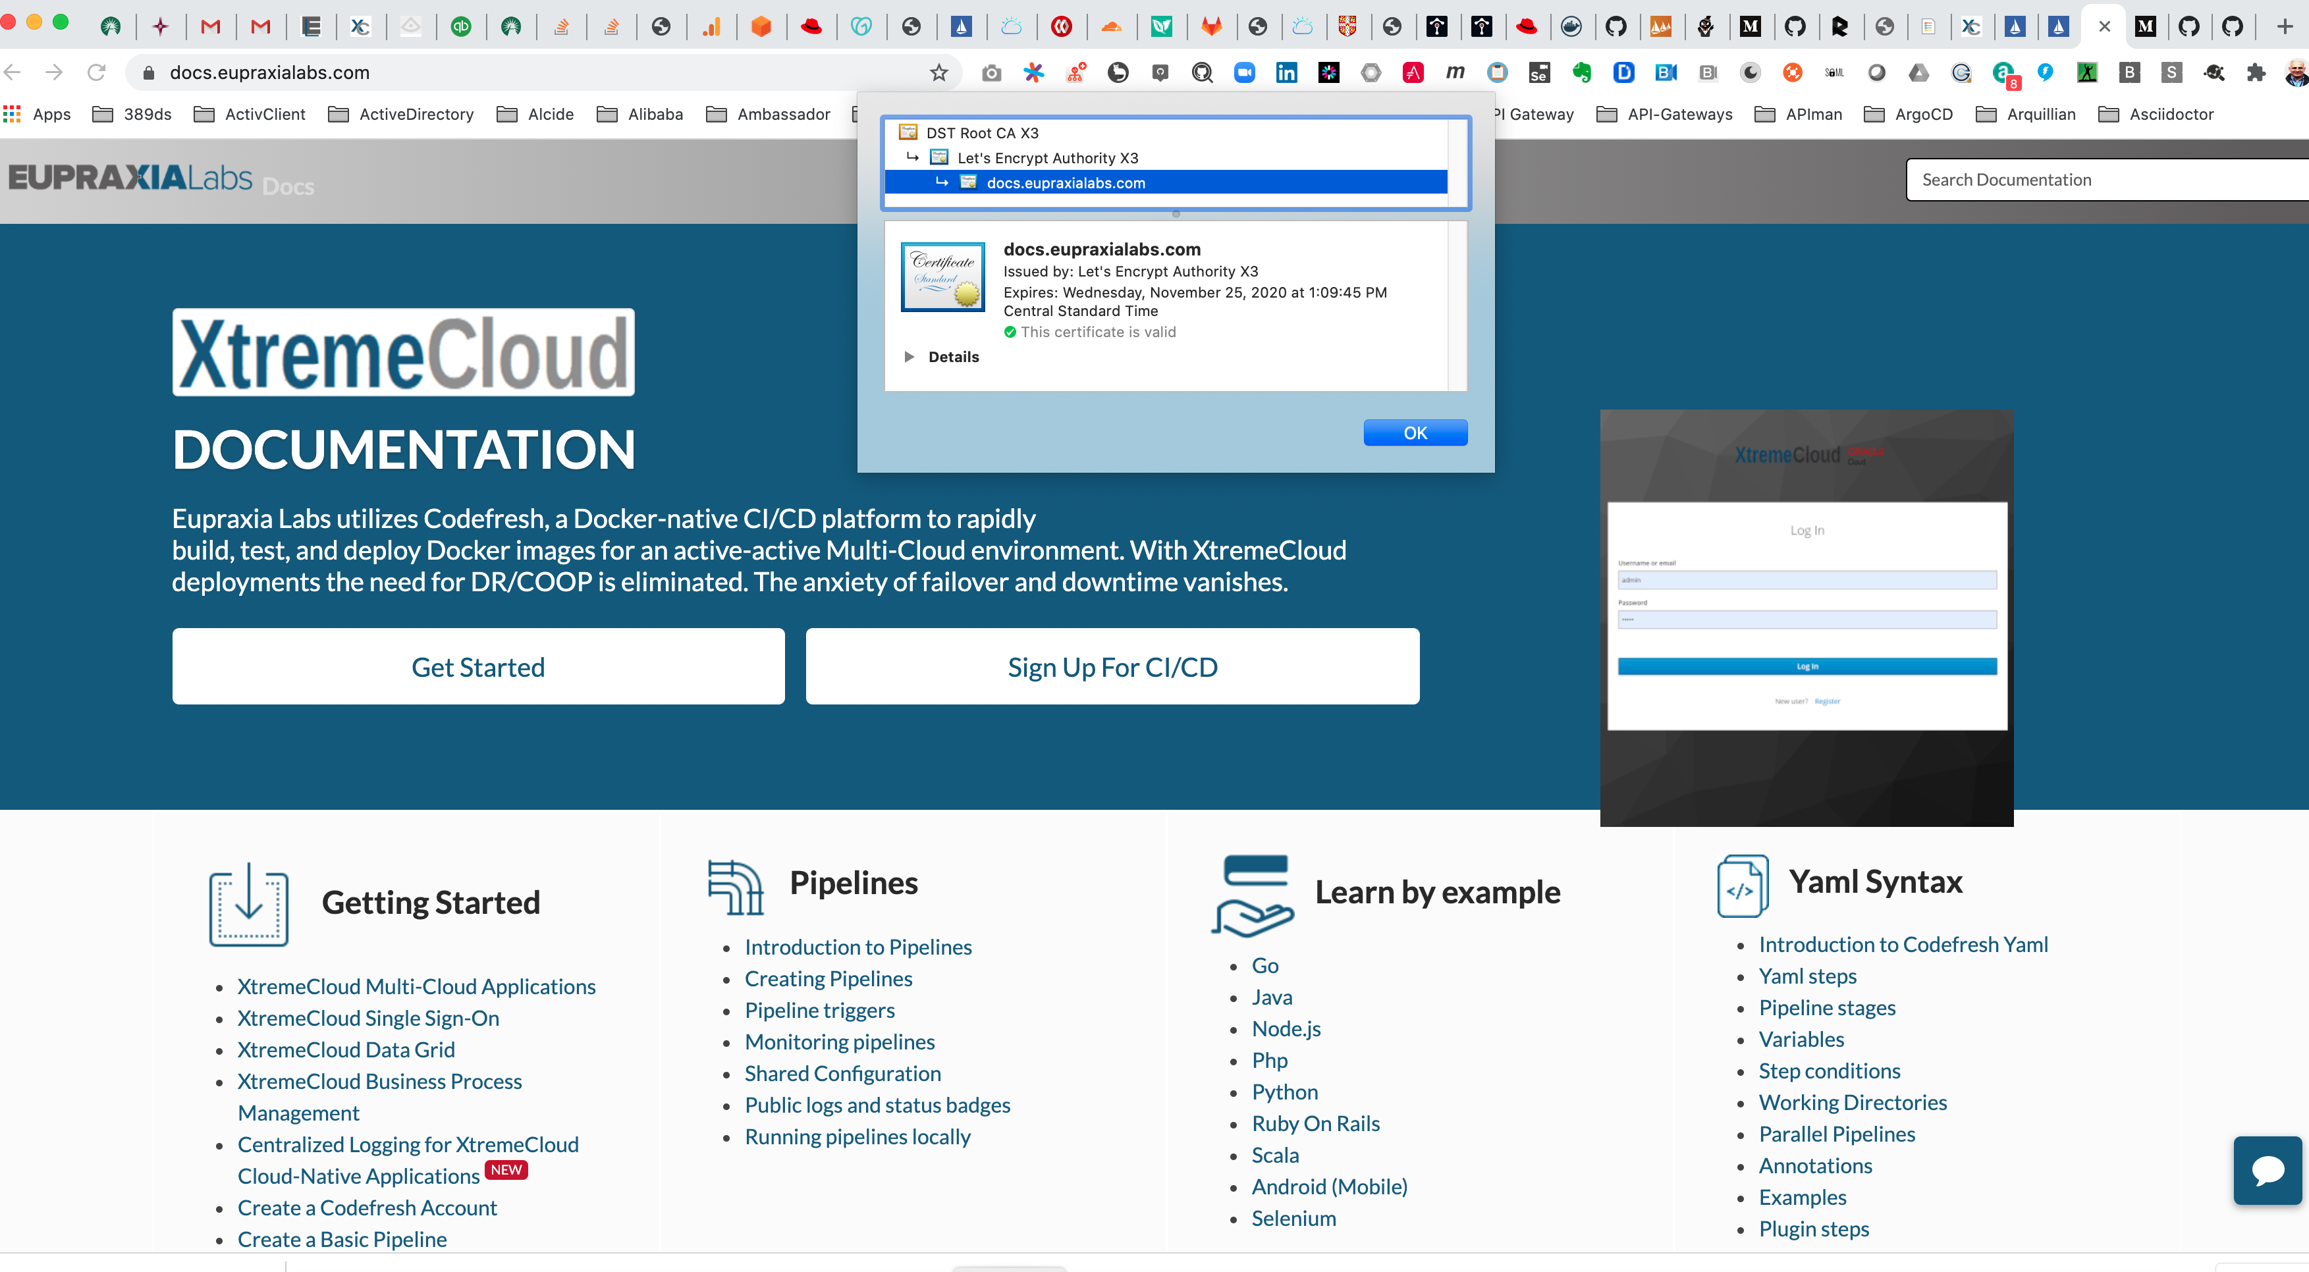Image resolution: width=2309 pixels, height=1272 pixels.
Task: Open the Alcide bookmark folder
Action: 535,114
